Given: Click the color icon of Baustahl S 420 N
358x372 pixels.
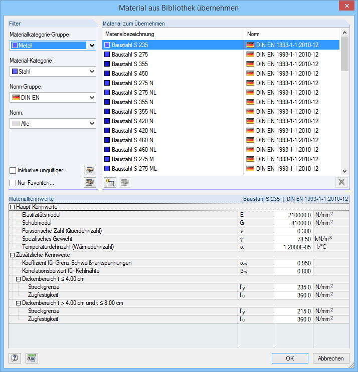Looking at the screenshot, I should (x=107, y=121).
